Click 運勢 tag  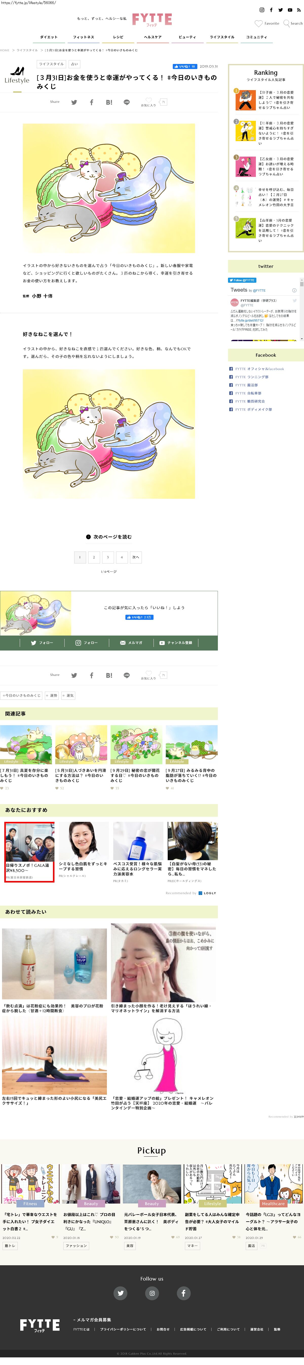(52, 695)
